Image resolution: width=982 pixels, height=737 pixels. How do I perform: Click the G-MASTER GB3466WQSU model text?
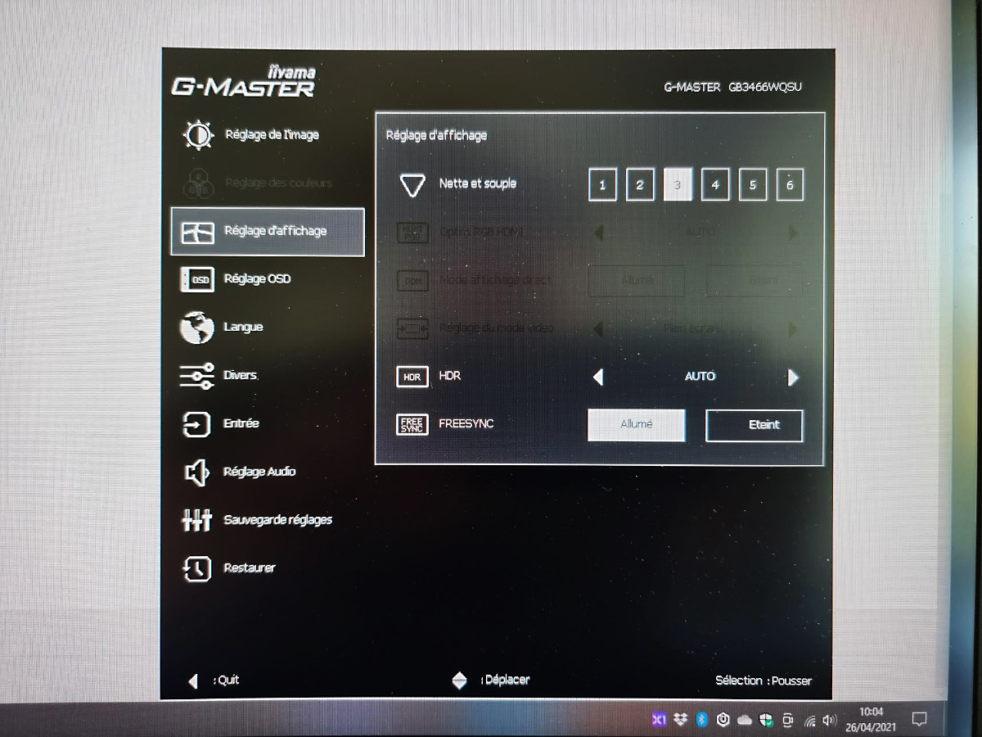click(733, 87)
